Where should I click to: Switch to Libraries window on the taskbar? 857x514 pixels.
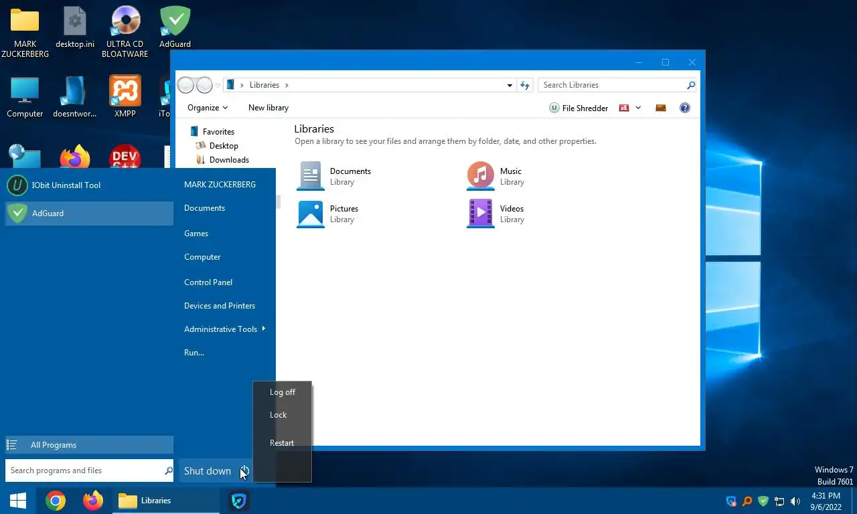tap(166, 501)
